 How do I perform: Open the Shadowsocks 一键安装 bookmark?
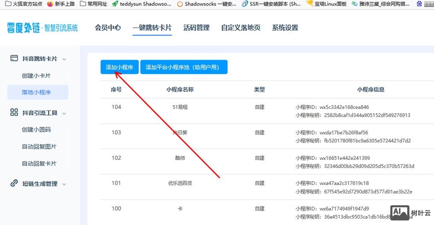point(206,3)
